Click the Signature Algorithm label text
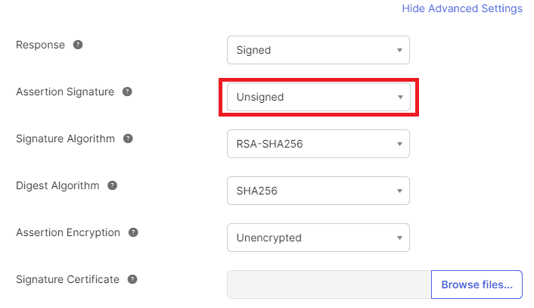The image size is (534, 308). coord(66,138)
